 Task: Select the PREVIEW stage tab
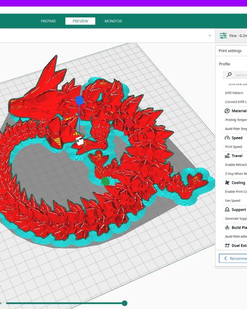click(80, 21)
